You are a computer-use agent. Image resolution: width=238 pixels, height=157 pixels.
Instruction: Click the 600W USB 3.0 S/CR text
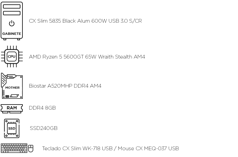(117, 21)
